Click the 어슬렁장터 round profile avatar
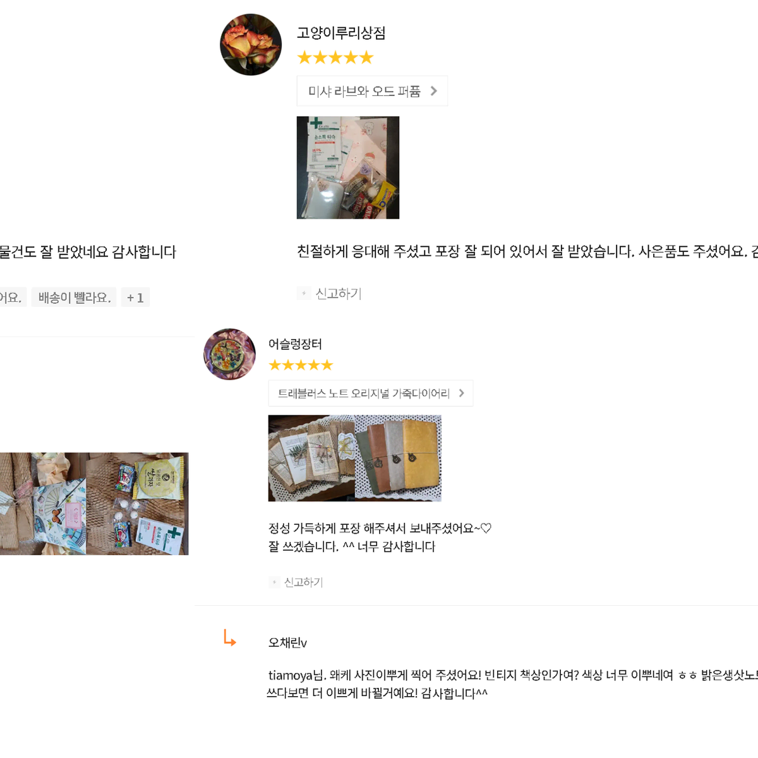The image size is (758, 758). click(229, 354)
